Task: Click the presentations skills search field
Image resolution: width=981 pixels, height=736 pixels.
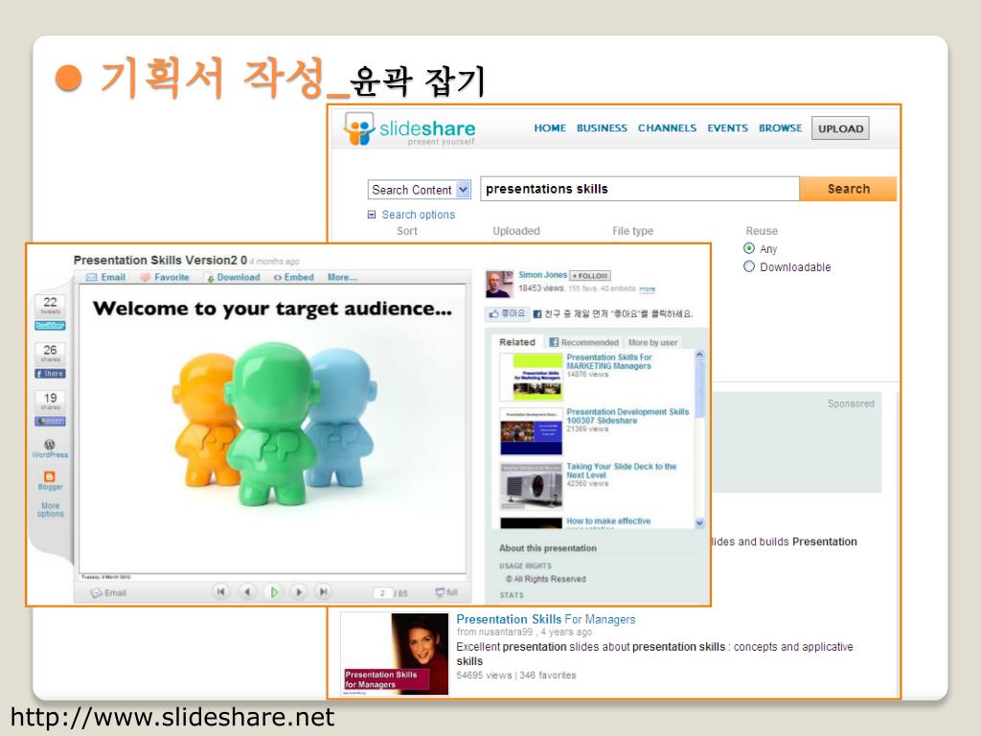Action: [639, 189]
